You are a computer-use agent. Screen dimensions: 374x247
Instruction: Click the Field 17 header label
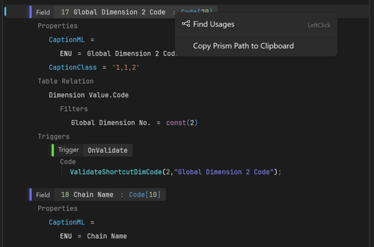(43, 12)
